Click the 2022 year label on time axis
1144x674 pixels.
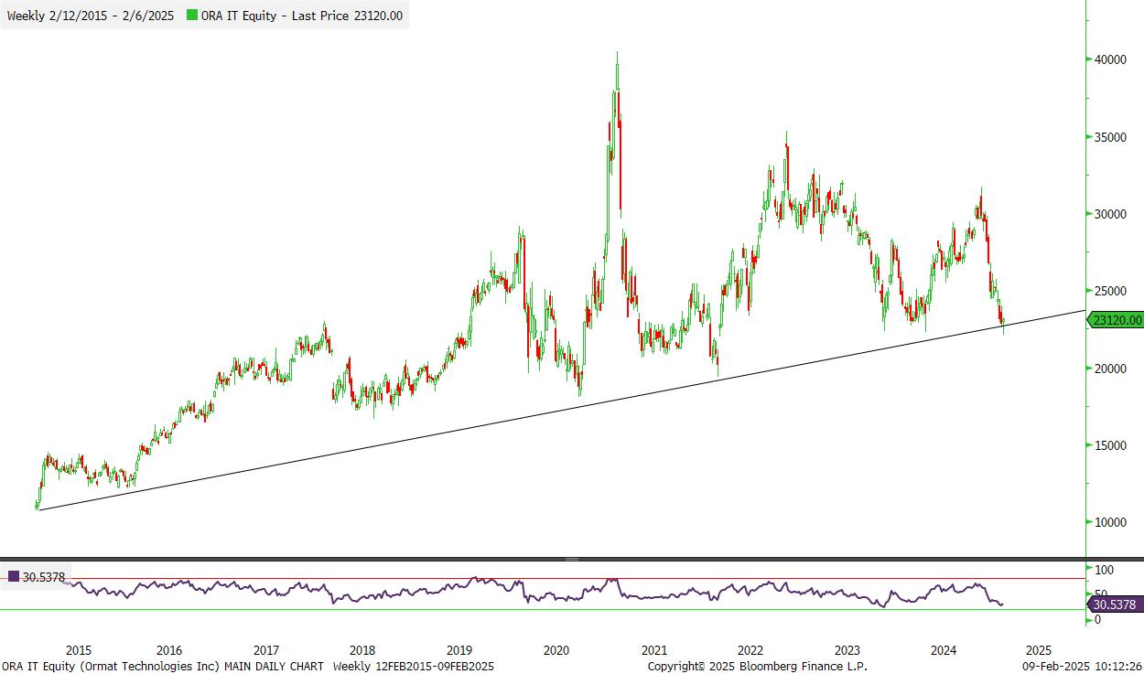tap(750, 650)
